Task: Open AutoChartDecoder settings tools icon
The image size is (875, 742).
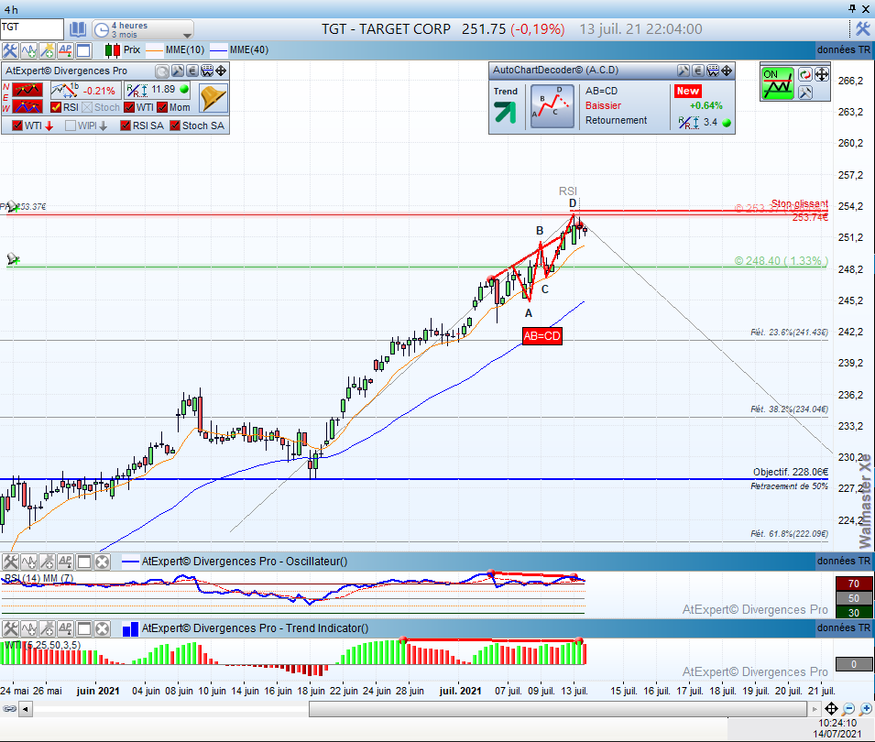Action: point(684,71)
